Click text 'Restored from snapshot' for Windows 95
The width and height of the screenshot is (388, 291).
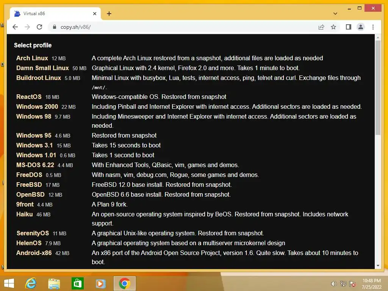coord(124,135)
